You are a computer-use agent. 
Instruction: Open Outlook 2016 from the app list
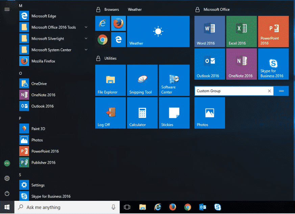(x=54, y=106)
